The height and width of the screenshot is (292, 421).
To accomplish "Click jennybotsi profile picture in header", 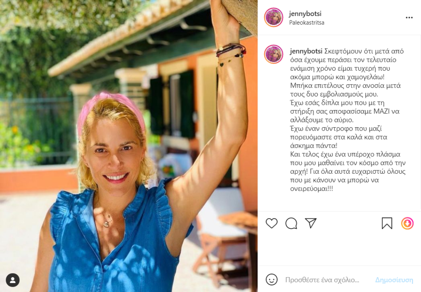I will (x=273, y=17).
